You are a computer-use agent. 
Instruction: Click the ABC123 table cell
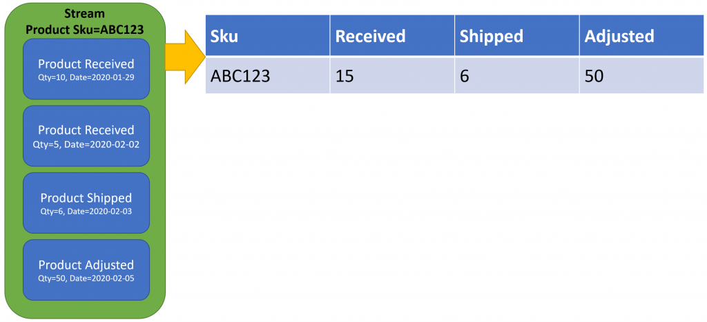(x=268, y=76)
